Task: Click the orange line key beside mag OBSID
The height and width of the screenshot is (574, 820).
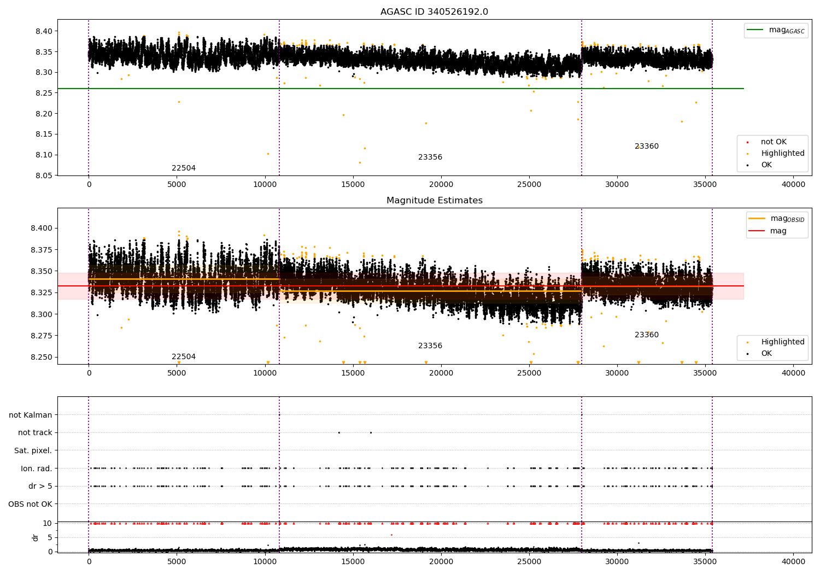Action: click(x=757, y=219)
